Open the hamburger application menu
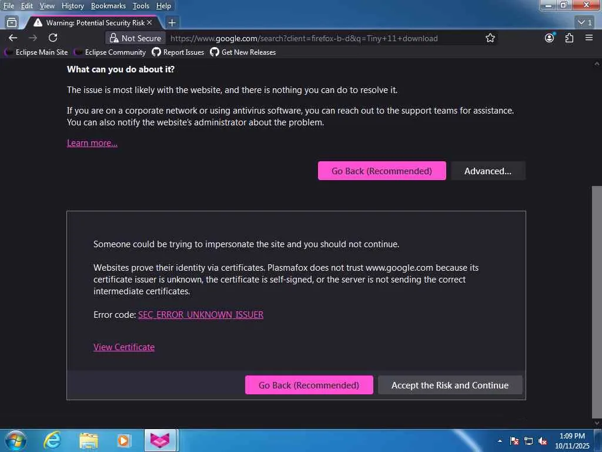This screenshot has height=452, width=602. 589,38
